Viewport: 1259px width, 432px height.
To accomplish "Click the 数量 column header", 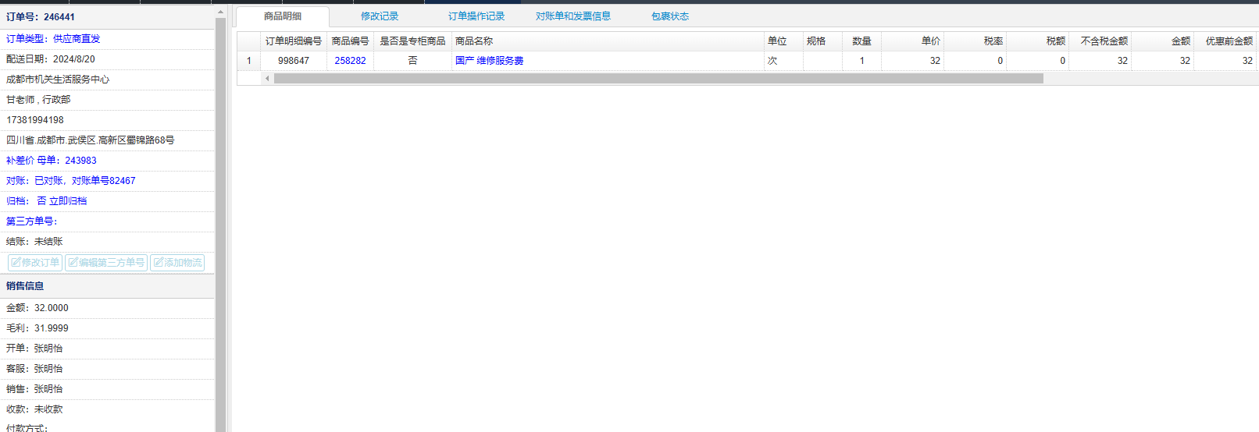I will click(861, 41).
